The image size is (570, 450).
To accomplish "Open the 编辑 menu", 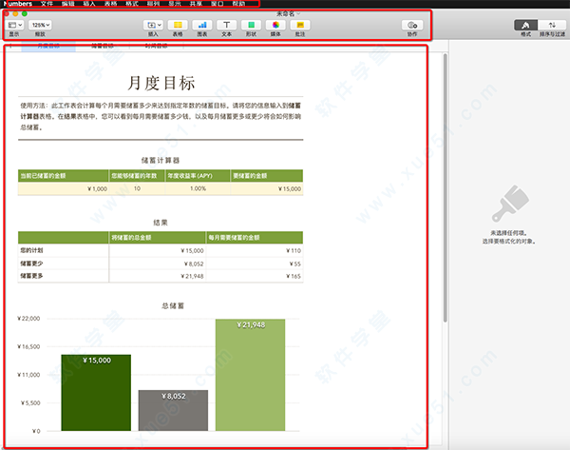I will (x=68, y=4).
